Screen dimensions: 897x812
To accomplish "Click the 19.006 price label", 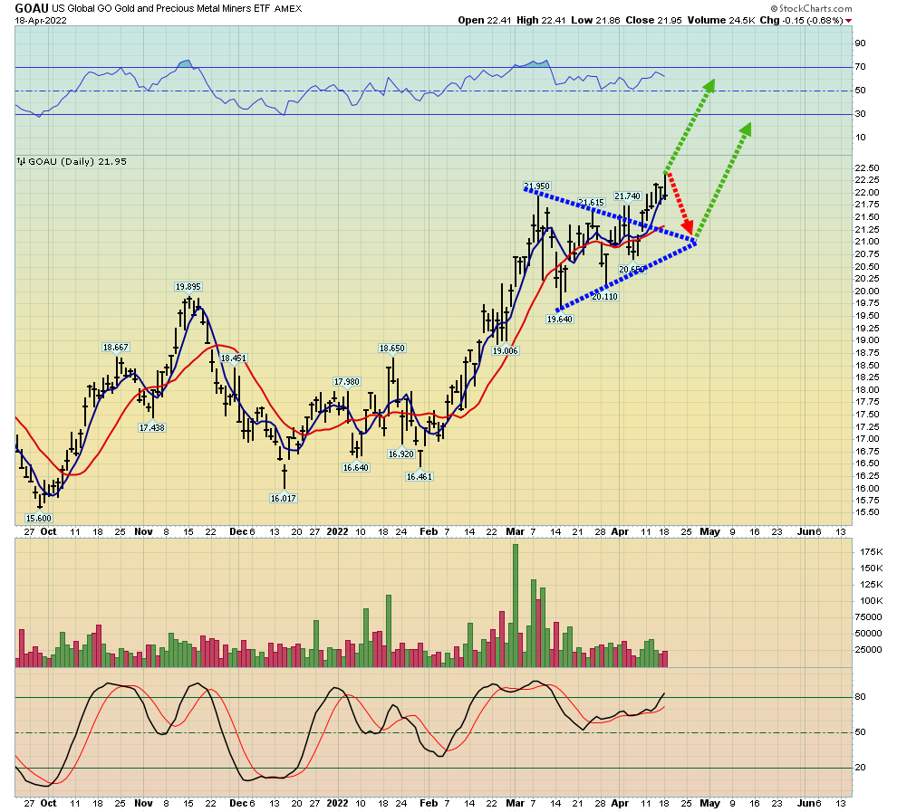I will [506, 351].
